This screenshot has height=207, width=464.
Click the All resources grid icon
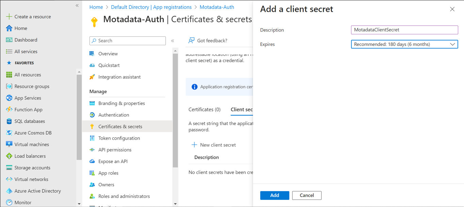[x=9, y=75]
